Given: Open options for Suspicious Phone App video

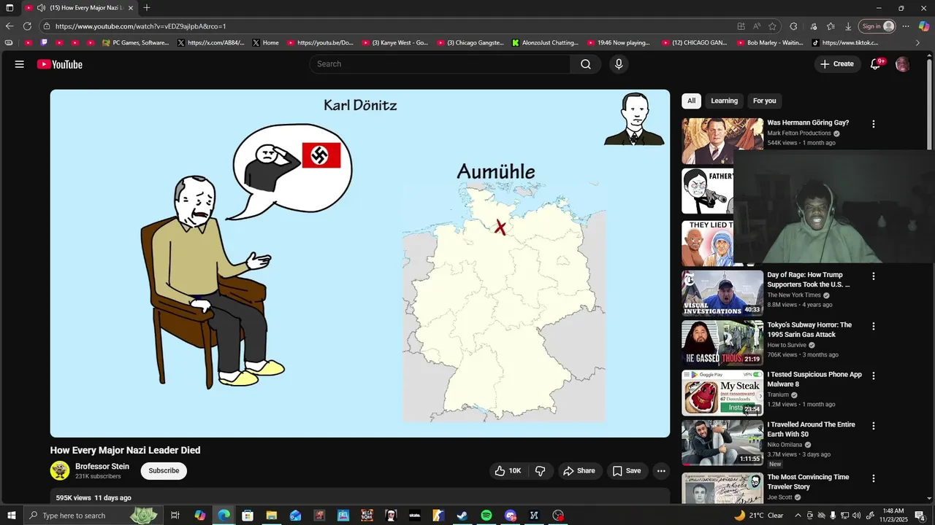Looking at the screenshot, I should [874, 376].
